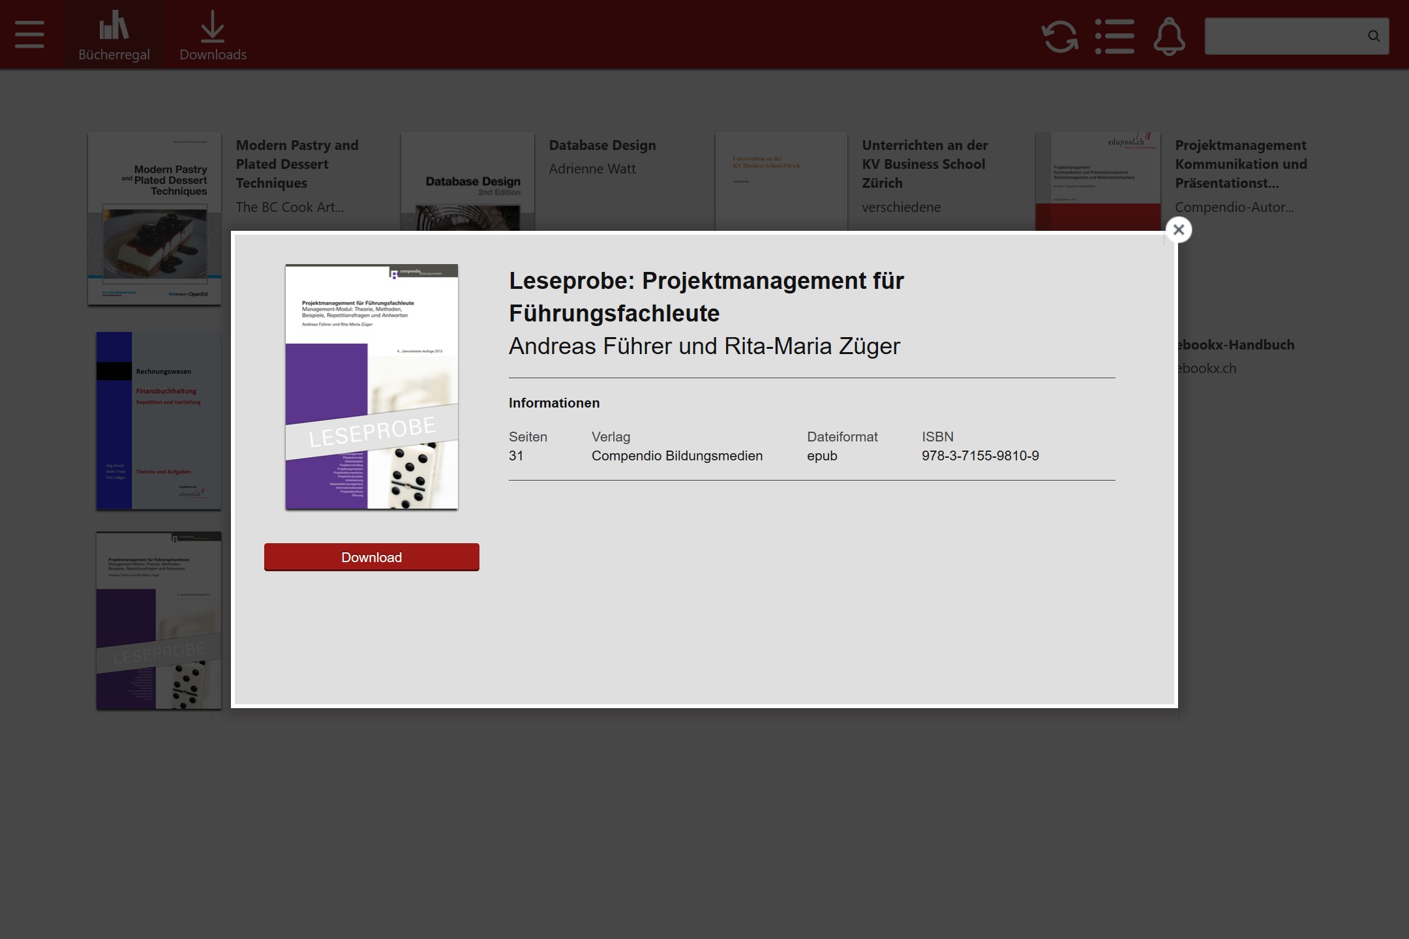Click the Leseprobe cover in dialog
The width and height of the screenshot is (1409, 939).
pyautogui.click(x=371, y=387)
